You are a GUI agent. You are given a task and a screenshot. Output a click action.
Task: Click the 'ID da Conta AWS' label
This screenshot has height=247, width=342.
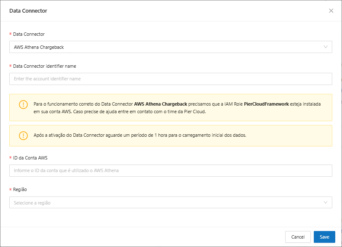point(30,158)
